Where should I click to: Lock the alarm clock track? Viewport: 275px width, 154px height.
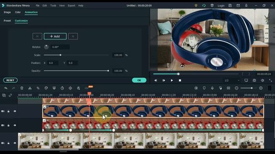(x=9, y=125)
